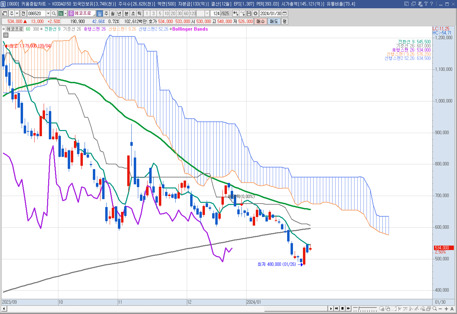Choose the 5 interval preset
Viewport: 457px width, 314px height.
(160, 13)
